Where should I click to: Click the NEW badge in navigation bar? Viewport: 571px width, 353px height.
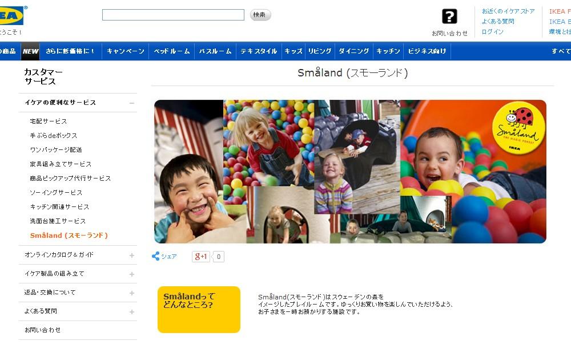30,51
